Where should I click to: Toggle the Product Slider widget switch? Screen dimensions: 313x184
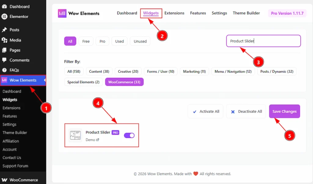click(129, 135)
